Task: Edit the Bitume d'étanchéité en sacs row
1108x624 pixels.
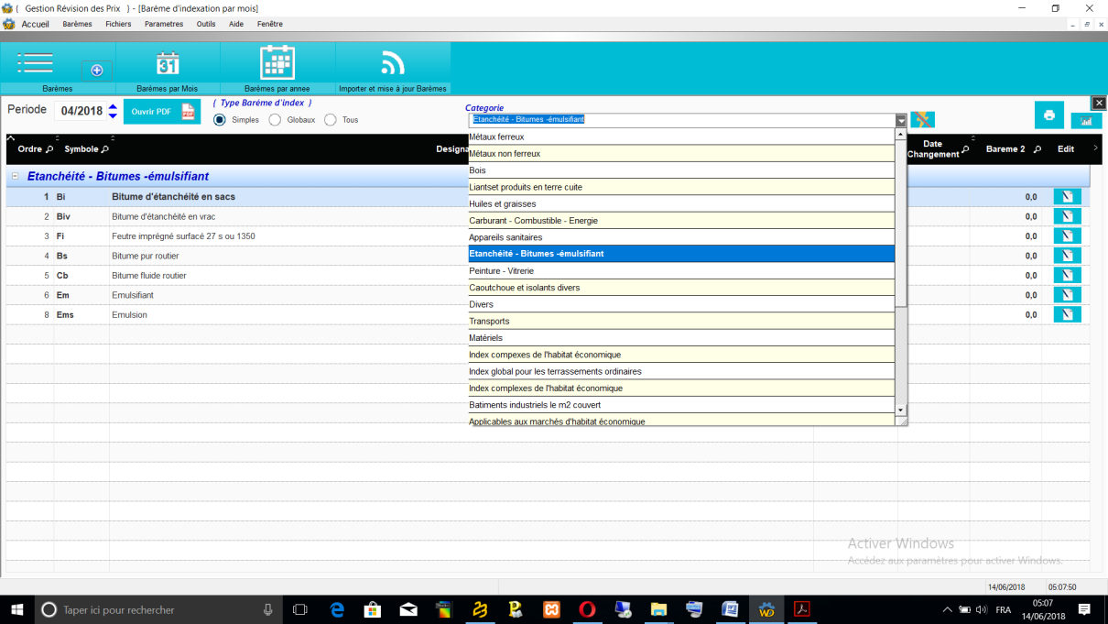Action: (x=1067, y=197)
